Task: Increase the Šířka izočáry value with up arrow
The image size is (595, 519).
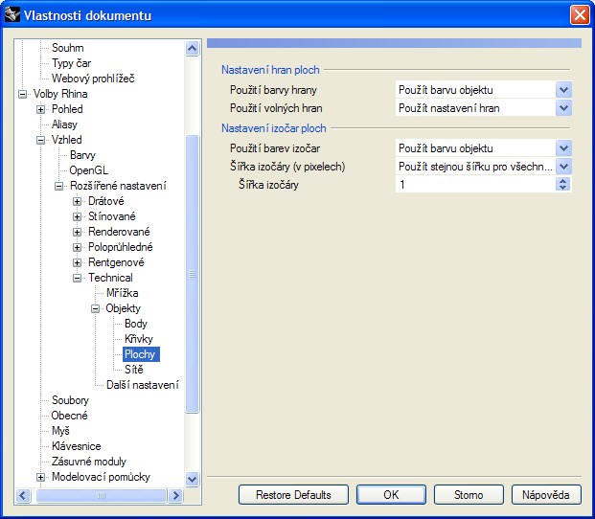Action: point(563,181)
